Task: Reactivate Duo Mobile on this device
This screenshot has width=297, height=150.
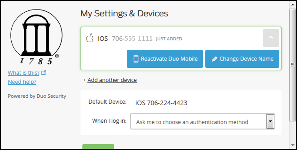Action: pos(165,59)
